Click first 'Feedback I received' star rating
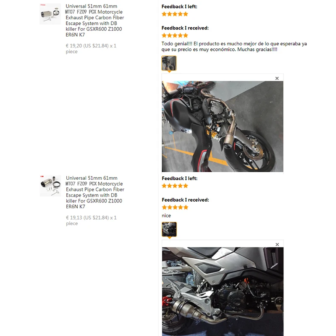 coord(175,35)
